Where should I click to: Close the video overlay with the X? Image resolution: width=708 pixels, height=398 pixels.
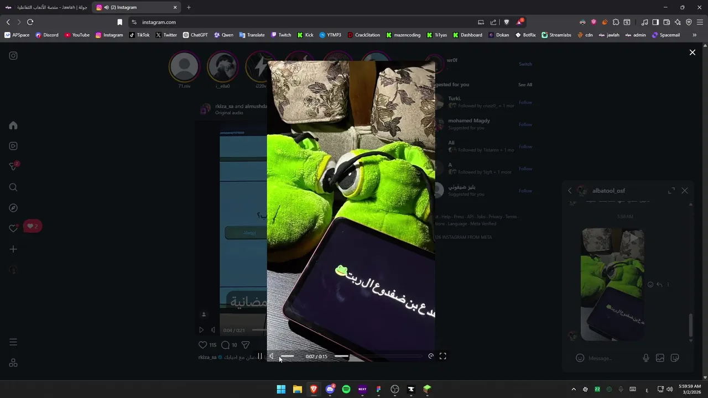coord(692,53)
